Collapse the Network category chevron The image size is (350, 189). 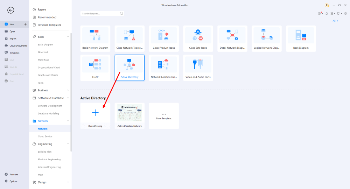[68, 121]
